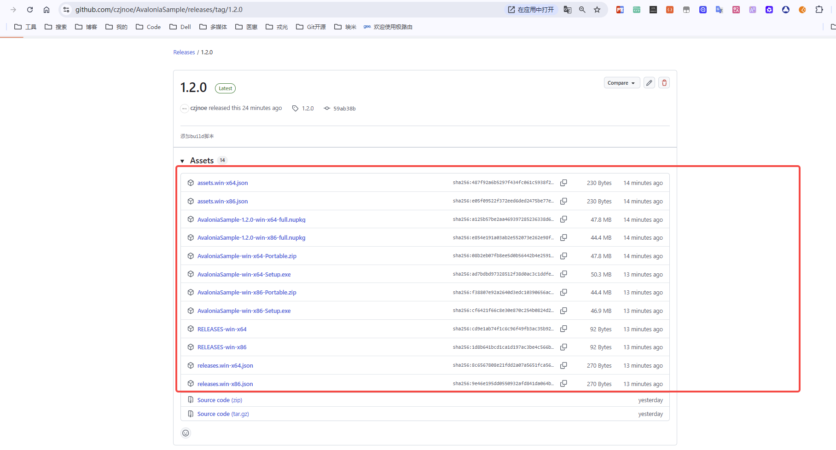Download Source code (zip)

(220, 400)
